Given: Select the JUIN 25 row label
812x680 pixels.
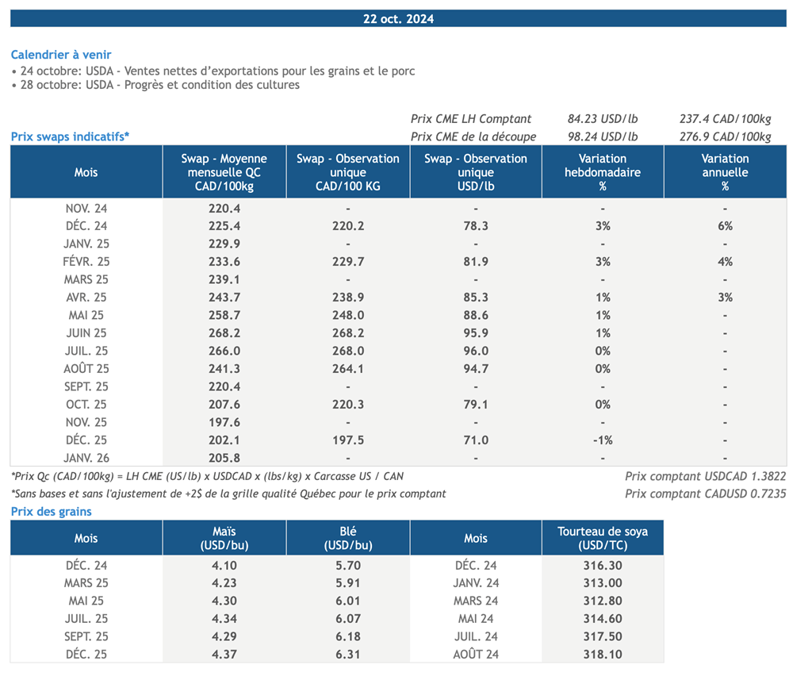Looking at the screenshot, I should [x=86, y=333].
